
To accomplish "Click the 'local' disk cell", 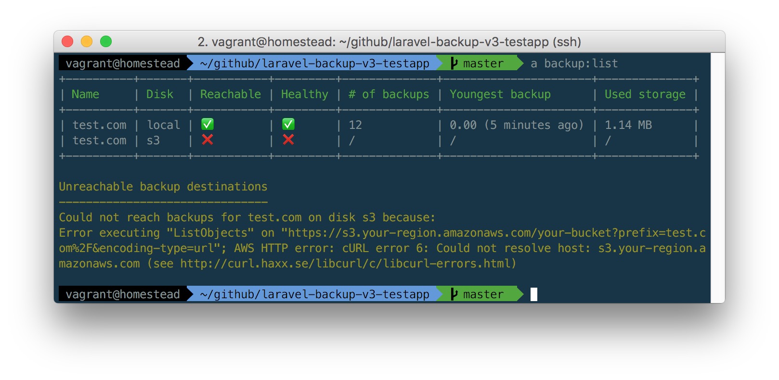I will (x=163, y=125).
